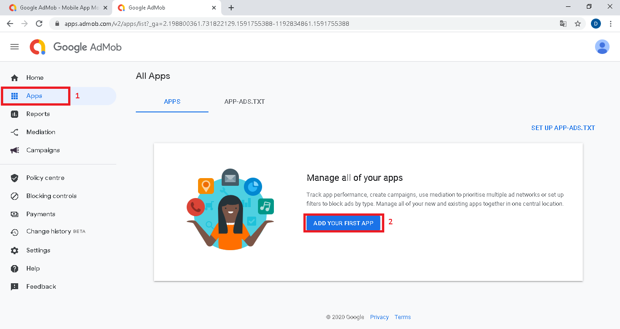Viewport: 620px width, 329px height.
Task: Open Reports in sidebar
Action: point(38,114)
